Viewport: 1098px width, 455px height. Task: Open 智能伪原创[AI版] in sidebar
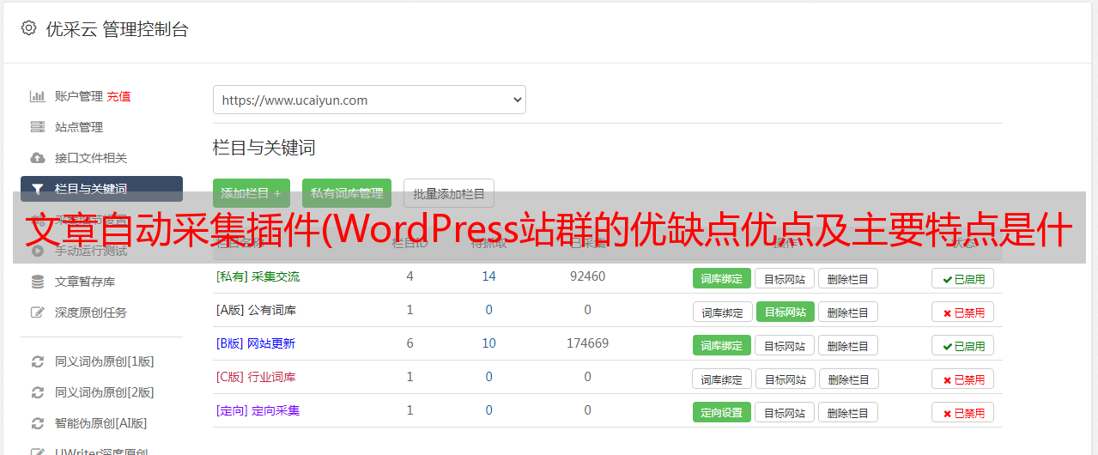(x=100, y=423)
